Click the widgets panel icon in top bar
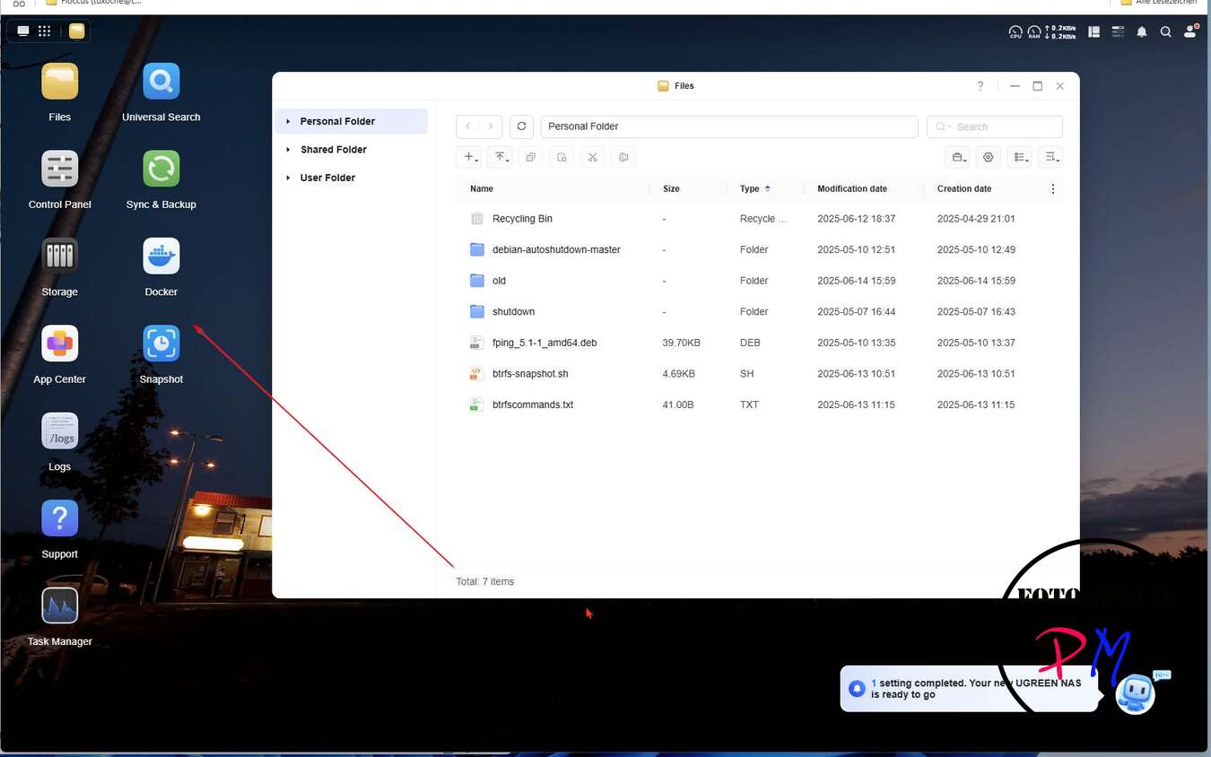 tap(1094, 31)
